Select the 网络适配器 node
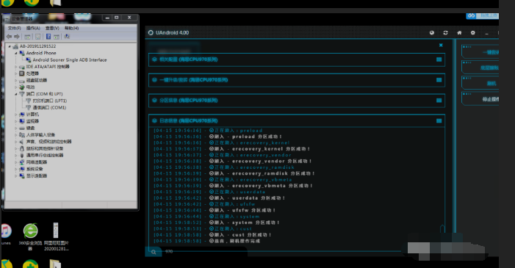 click(37, 162)
